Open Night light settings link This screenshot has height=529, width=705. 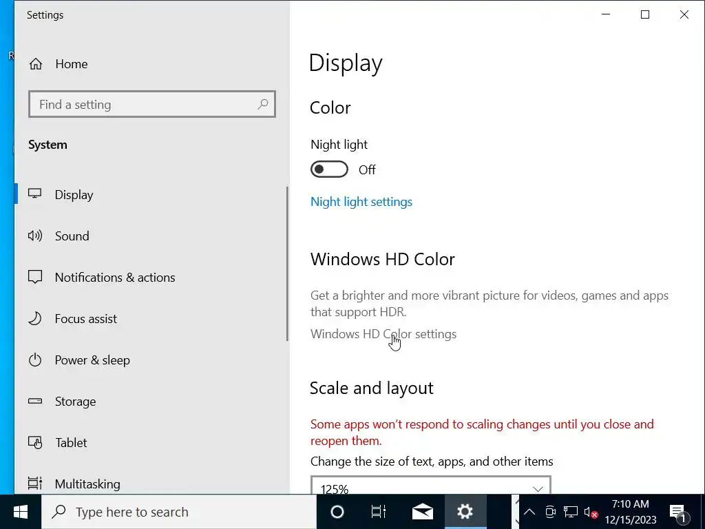tap(361, 202)
